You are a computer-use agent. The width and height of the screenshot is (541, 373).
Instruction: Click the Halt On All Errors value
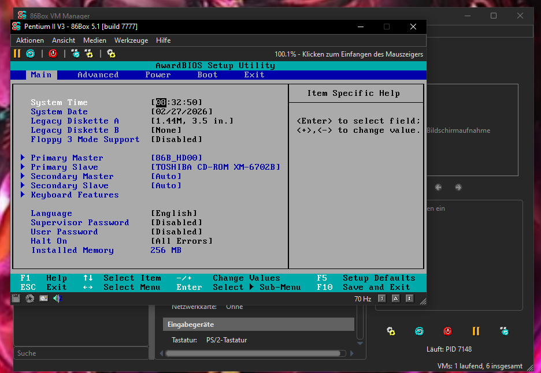coord(181,241)
